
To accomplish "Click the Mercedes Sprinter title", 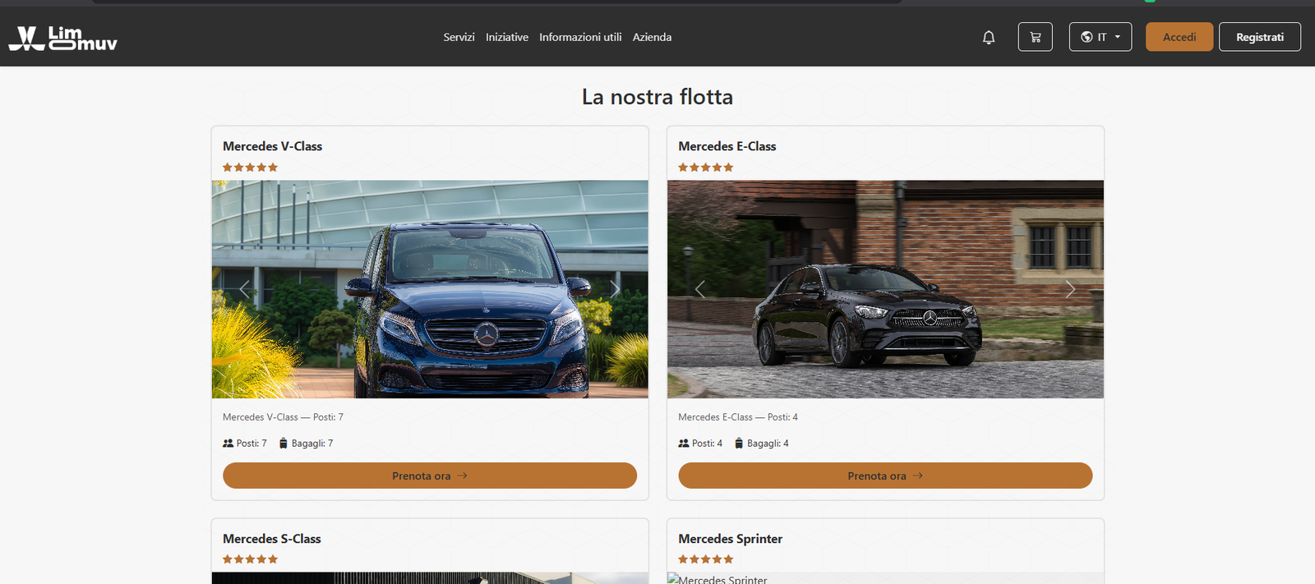I will (731, 539).
